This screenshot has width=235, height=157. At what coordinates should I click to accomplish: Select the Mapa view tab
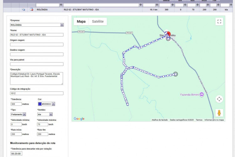click(x=81, y=21)
